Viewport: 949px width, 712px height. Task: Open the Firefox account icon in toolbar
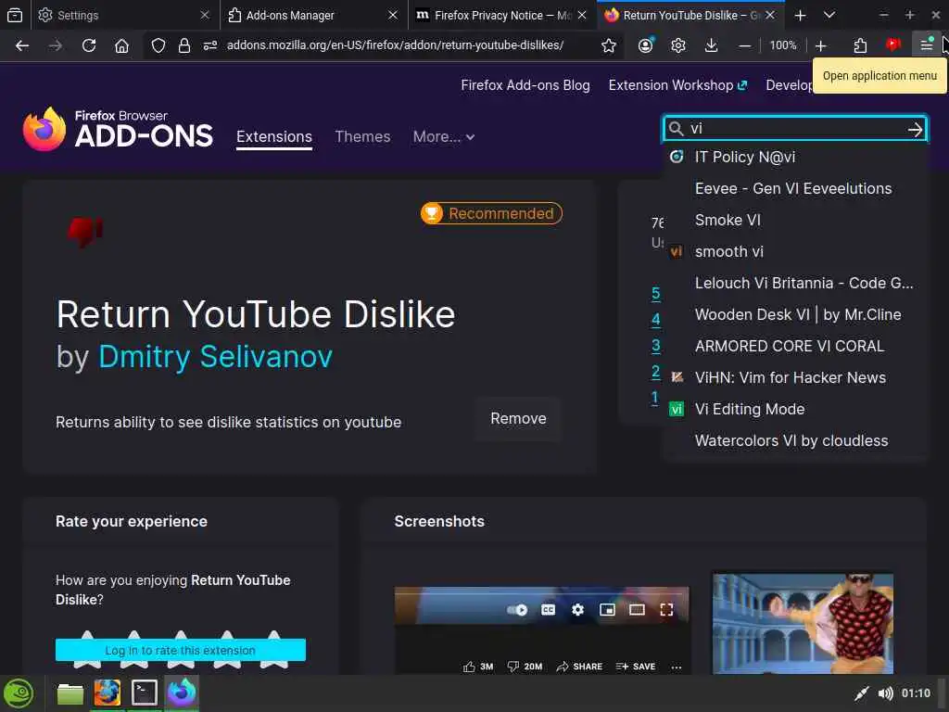click(646, 45)
